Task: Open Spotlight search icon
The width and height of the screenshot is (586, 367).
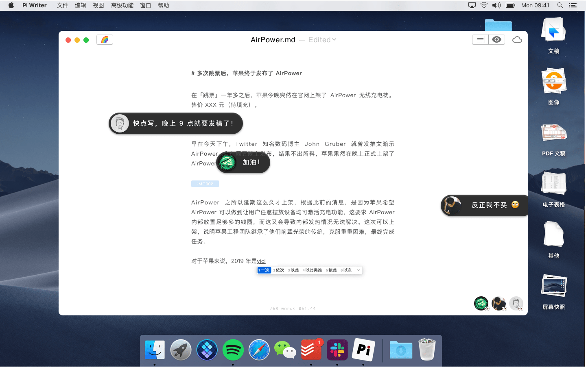Action: 560,5
